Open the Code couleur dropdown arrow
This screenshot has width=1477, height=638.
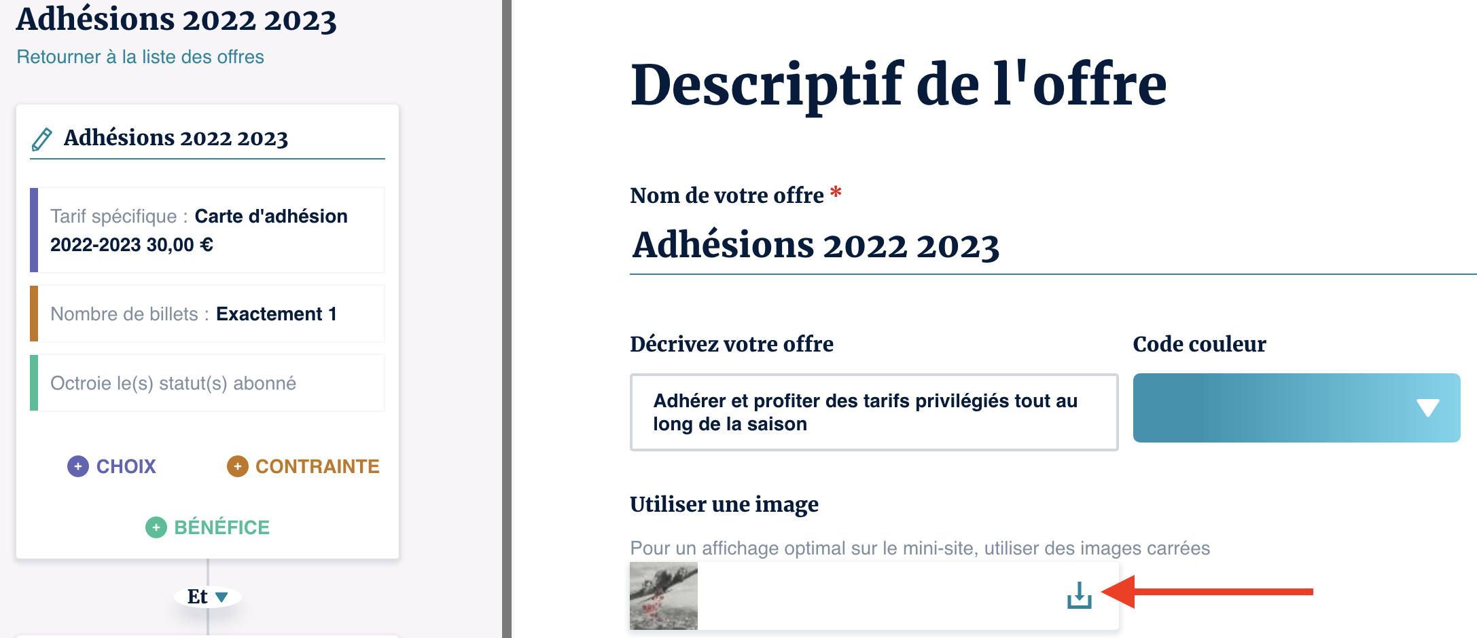point(1427,408)
